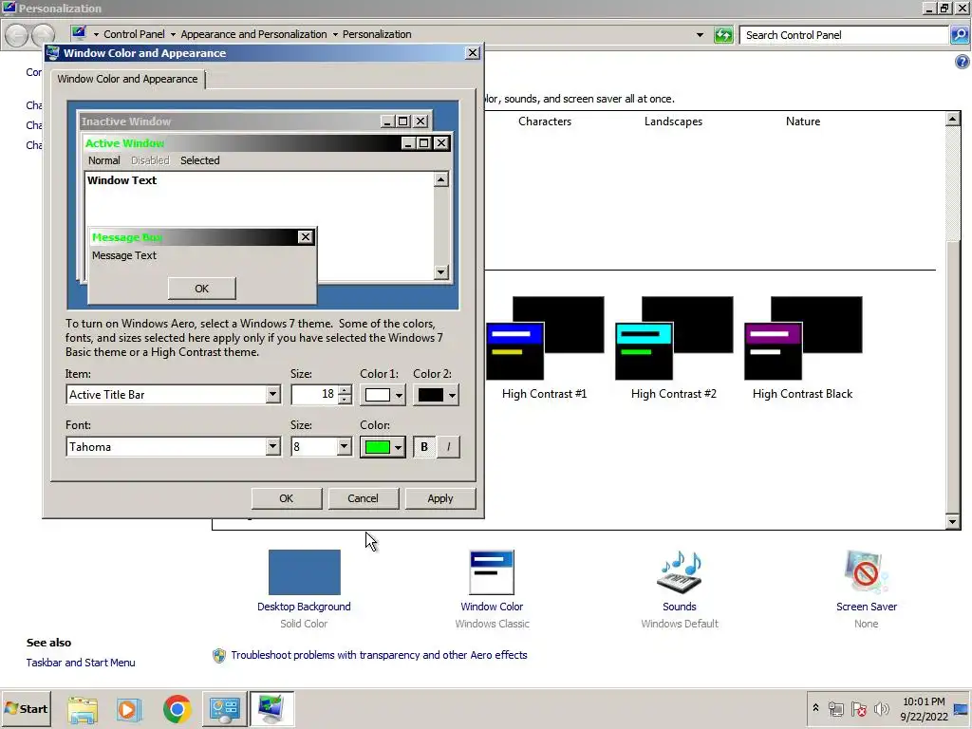Expand the Font dropdown showing Tahoma
The height and width of the screenshot is (729, 972).
point(272,446)
